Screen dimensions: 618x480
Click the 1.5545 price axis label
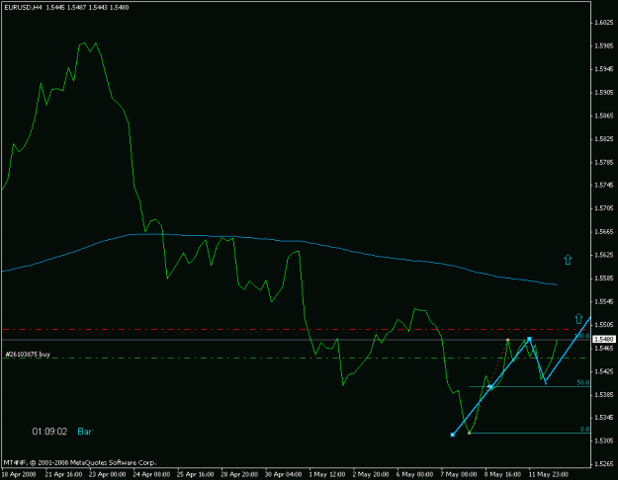pyautogui.click(x=604, y=301)
